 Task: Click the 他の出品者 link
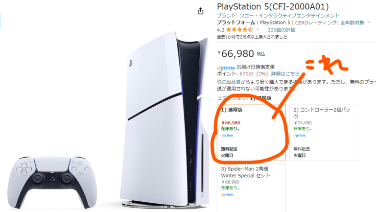coord(229,82)
